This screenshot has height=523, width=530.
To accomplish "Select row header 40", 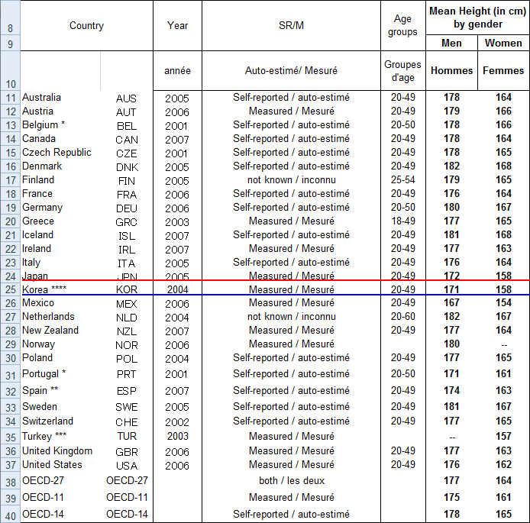I will [x=10, y=515].
